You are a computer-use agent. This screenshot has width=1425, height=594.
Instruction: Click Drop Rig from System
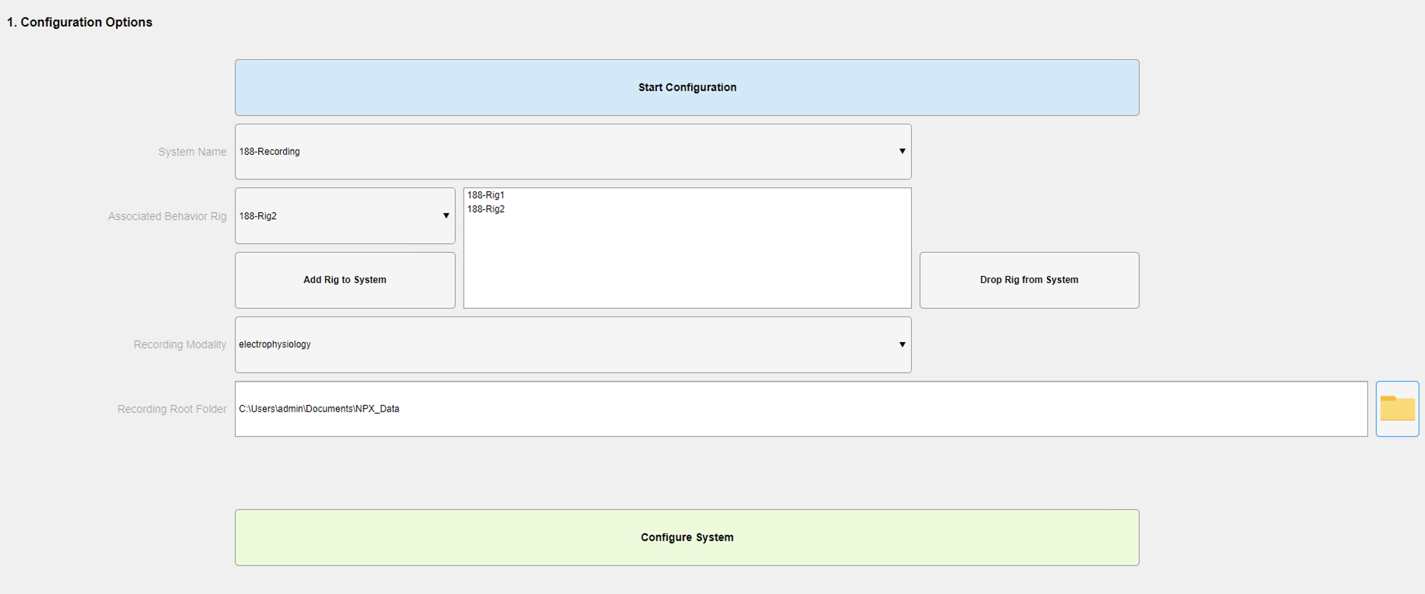[x=1029, y=280]
